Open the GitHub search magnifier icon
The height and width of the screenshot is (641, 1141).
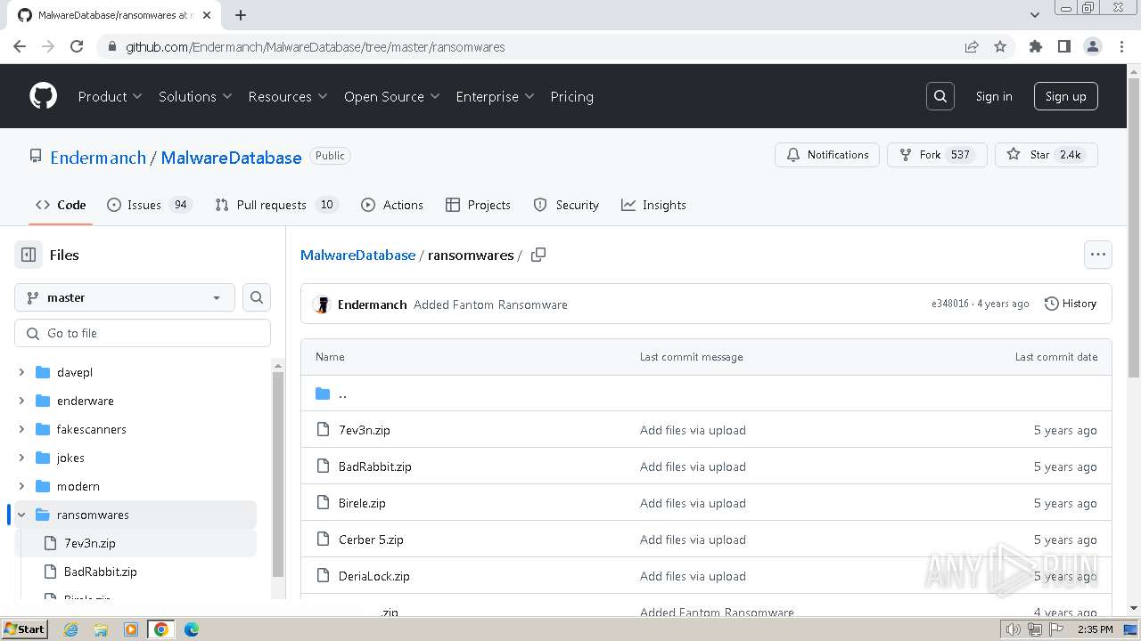pyautogui.click(x=940, y=96)
